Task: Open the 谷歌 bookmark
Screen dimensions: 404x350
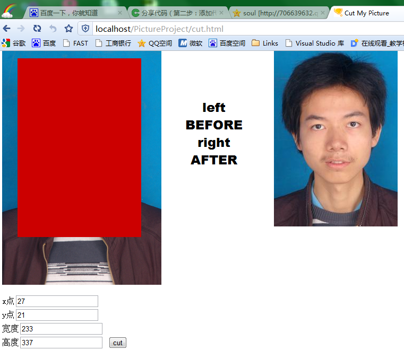Action: click(14, 43)
